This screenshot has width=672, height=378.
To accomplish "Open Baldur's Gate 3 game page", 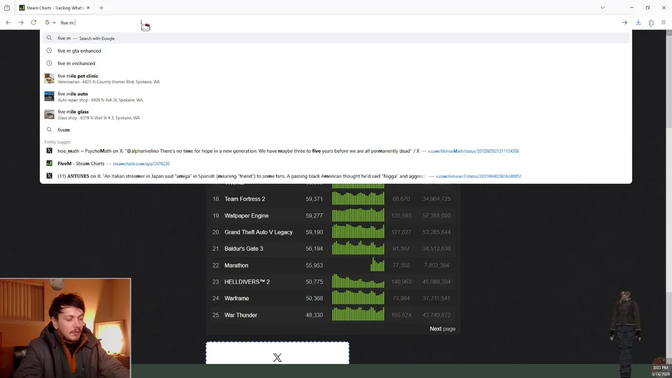I will coord(244,249).
